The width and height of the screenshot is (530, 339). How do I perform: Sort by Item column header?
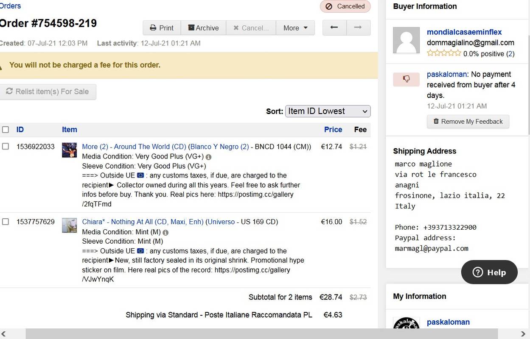pyautogui.click(x=70, y=130)
